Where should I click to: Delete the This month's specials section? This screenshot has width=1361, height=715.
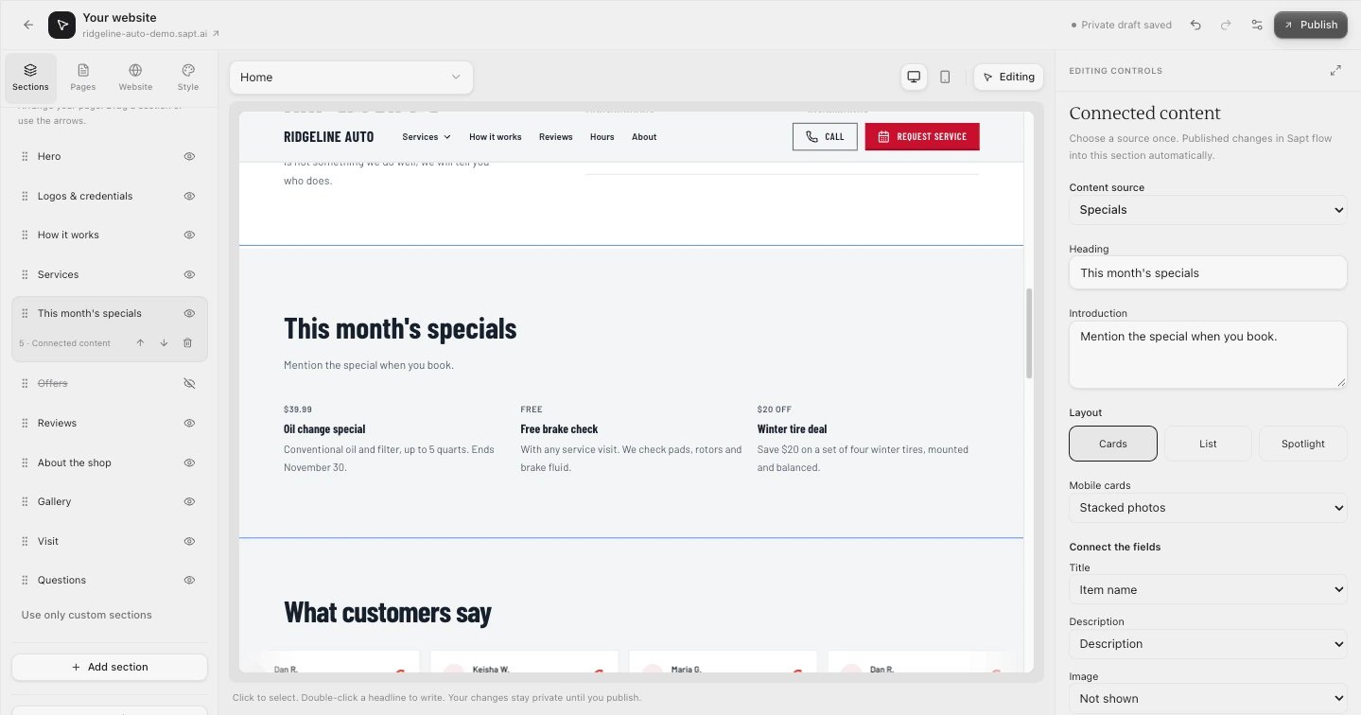[187, 343]
